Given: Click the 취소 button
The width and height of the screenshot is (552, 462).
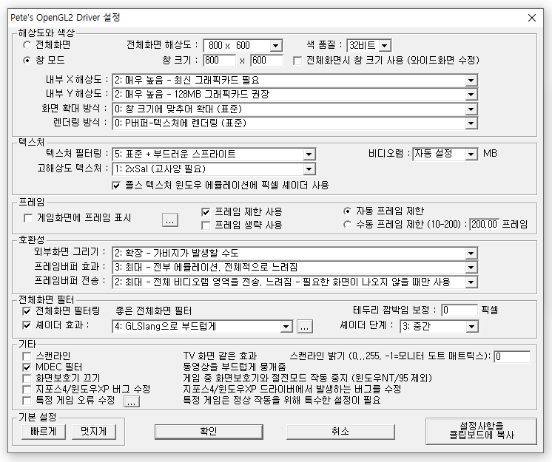Looking at the screenshot, I should click(x=340, y=432).
